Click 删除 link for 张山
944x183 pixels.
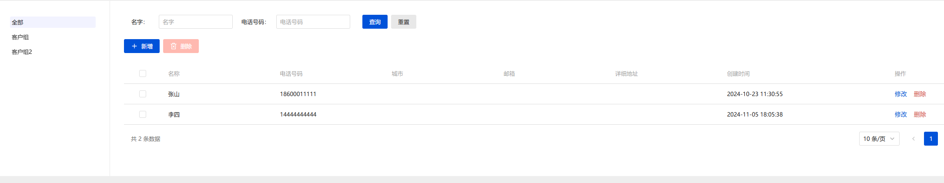(920, 94)
